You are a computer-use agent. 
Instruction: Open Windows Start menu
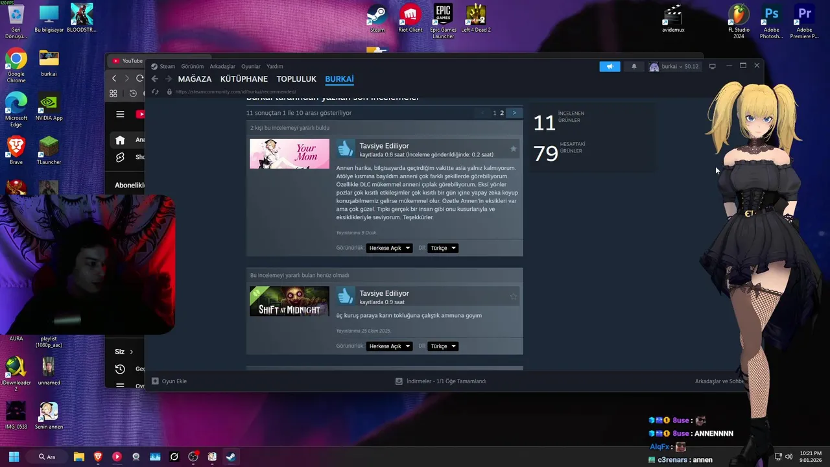[14, 457]
